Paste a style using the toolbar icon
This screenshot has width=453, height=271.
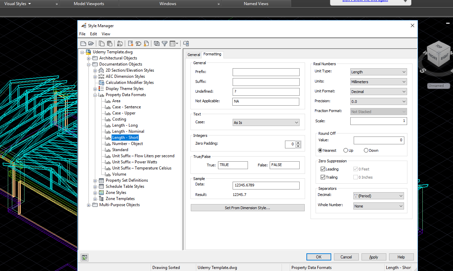[110, 43]
